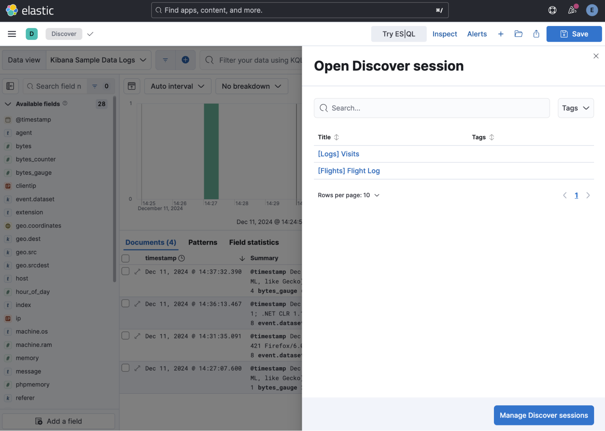
Task: Click the share icon in the toolbar
Action: pos(536,34)
